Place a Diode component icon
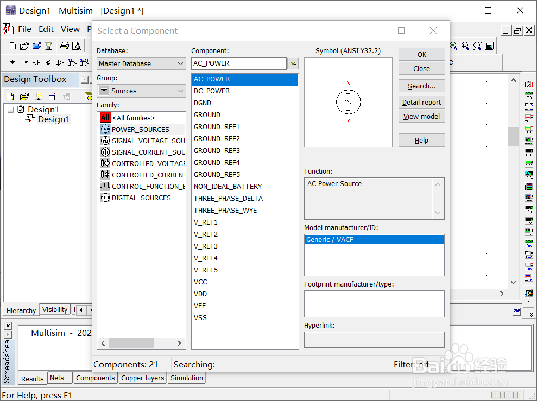537x401 pixels. click(36, 62)
